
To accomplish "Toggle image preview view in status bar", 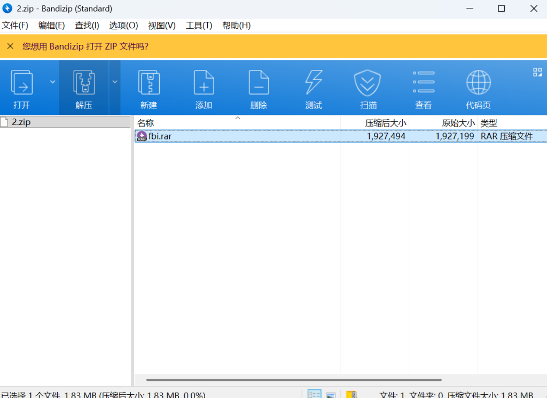I will [x=331, y=395].
